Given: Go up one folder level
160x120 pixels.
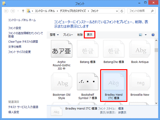Looking at the screenshot, I should (23, 11).
